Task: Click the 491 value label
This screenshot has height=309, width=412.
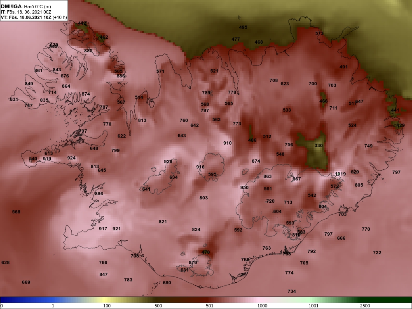Action: (x=344, y=67)
